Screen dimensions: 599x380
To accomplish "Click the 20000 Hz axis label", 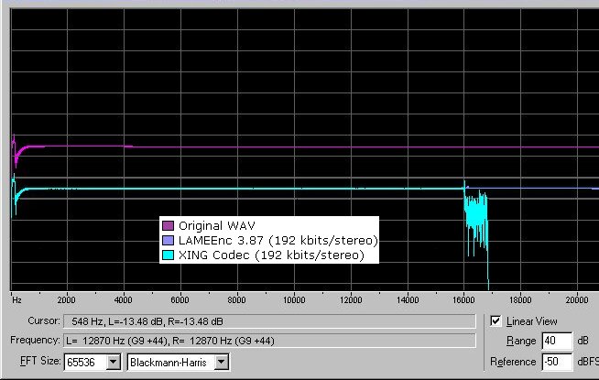I will 577,299.
